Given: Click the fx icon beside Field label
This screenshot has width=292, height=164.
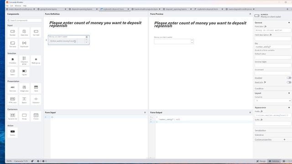Looking at the screenshot, I should [x=266, y=26].
